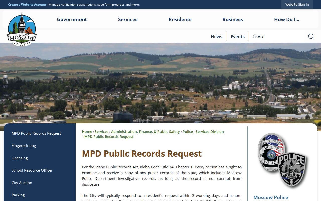Image resolution: width=321 pixels, height=201 pixels.
Task: Open Licensing in the sidebar
Action: point(40,158)
